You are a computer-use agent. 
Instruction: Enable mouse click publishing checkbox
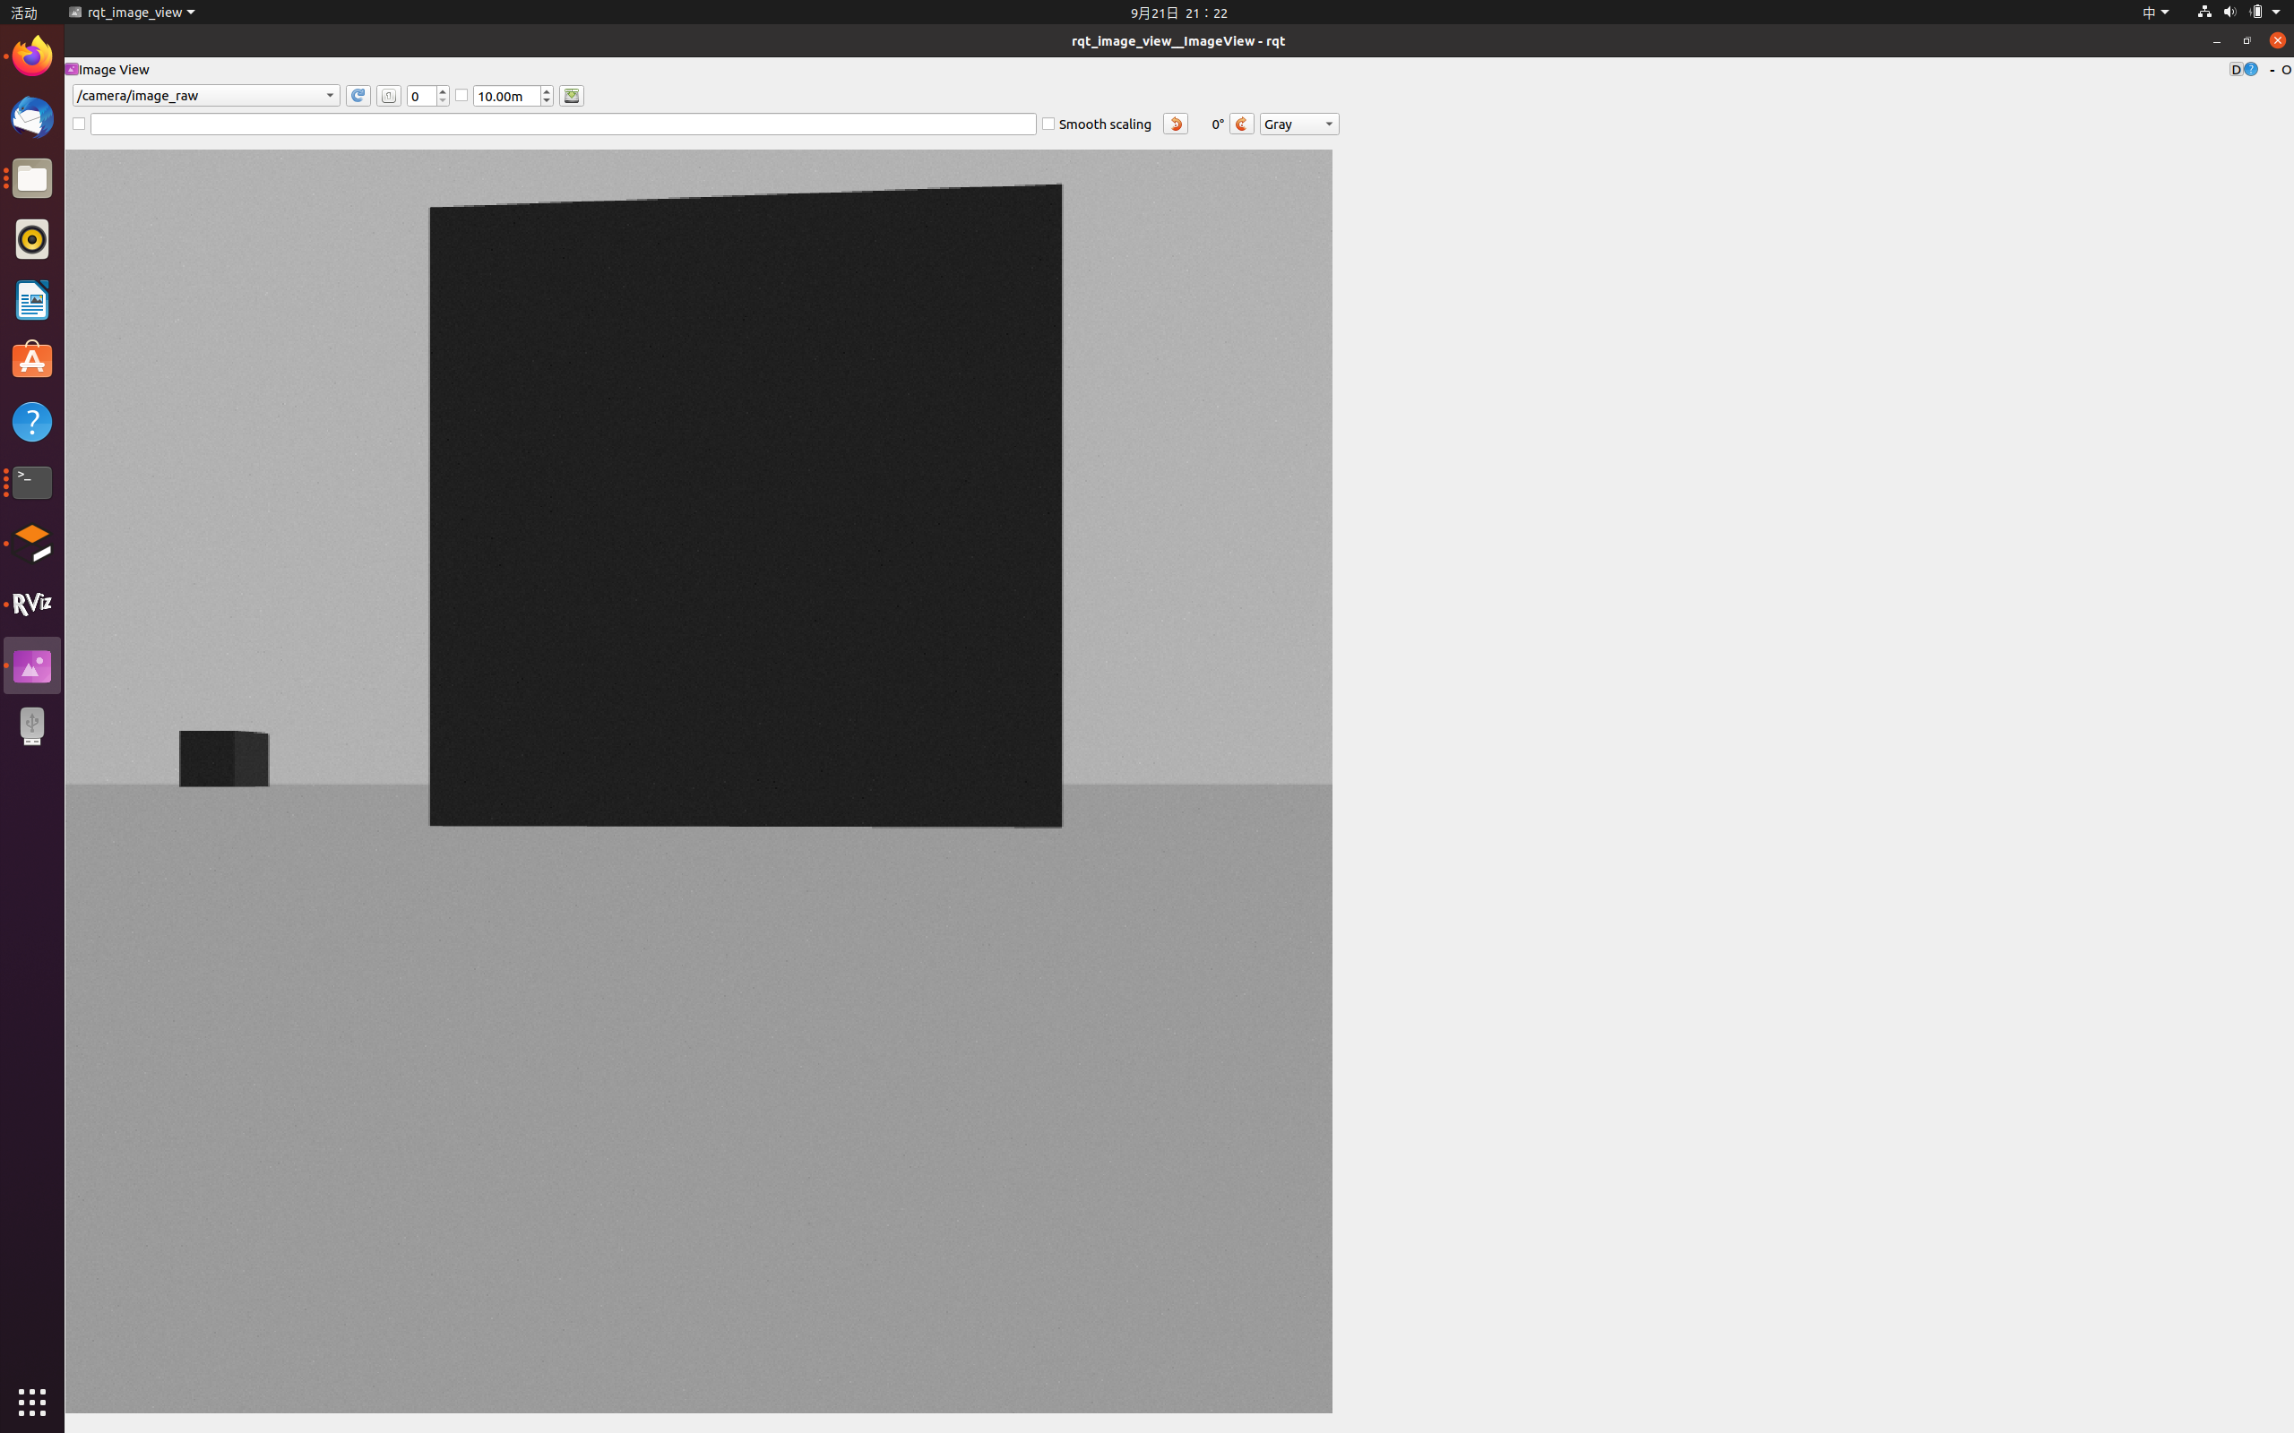click(79, 124)
